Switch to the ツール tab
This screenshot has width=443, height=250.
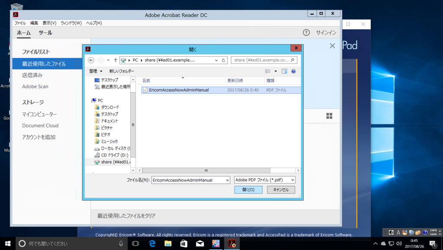45,32
